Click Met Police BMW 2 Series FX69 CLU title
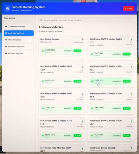This screenshot has width=139, height=154. coord(56,68)
